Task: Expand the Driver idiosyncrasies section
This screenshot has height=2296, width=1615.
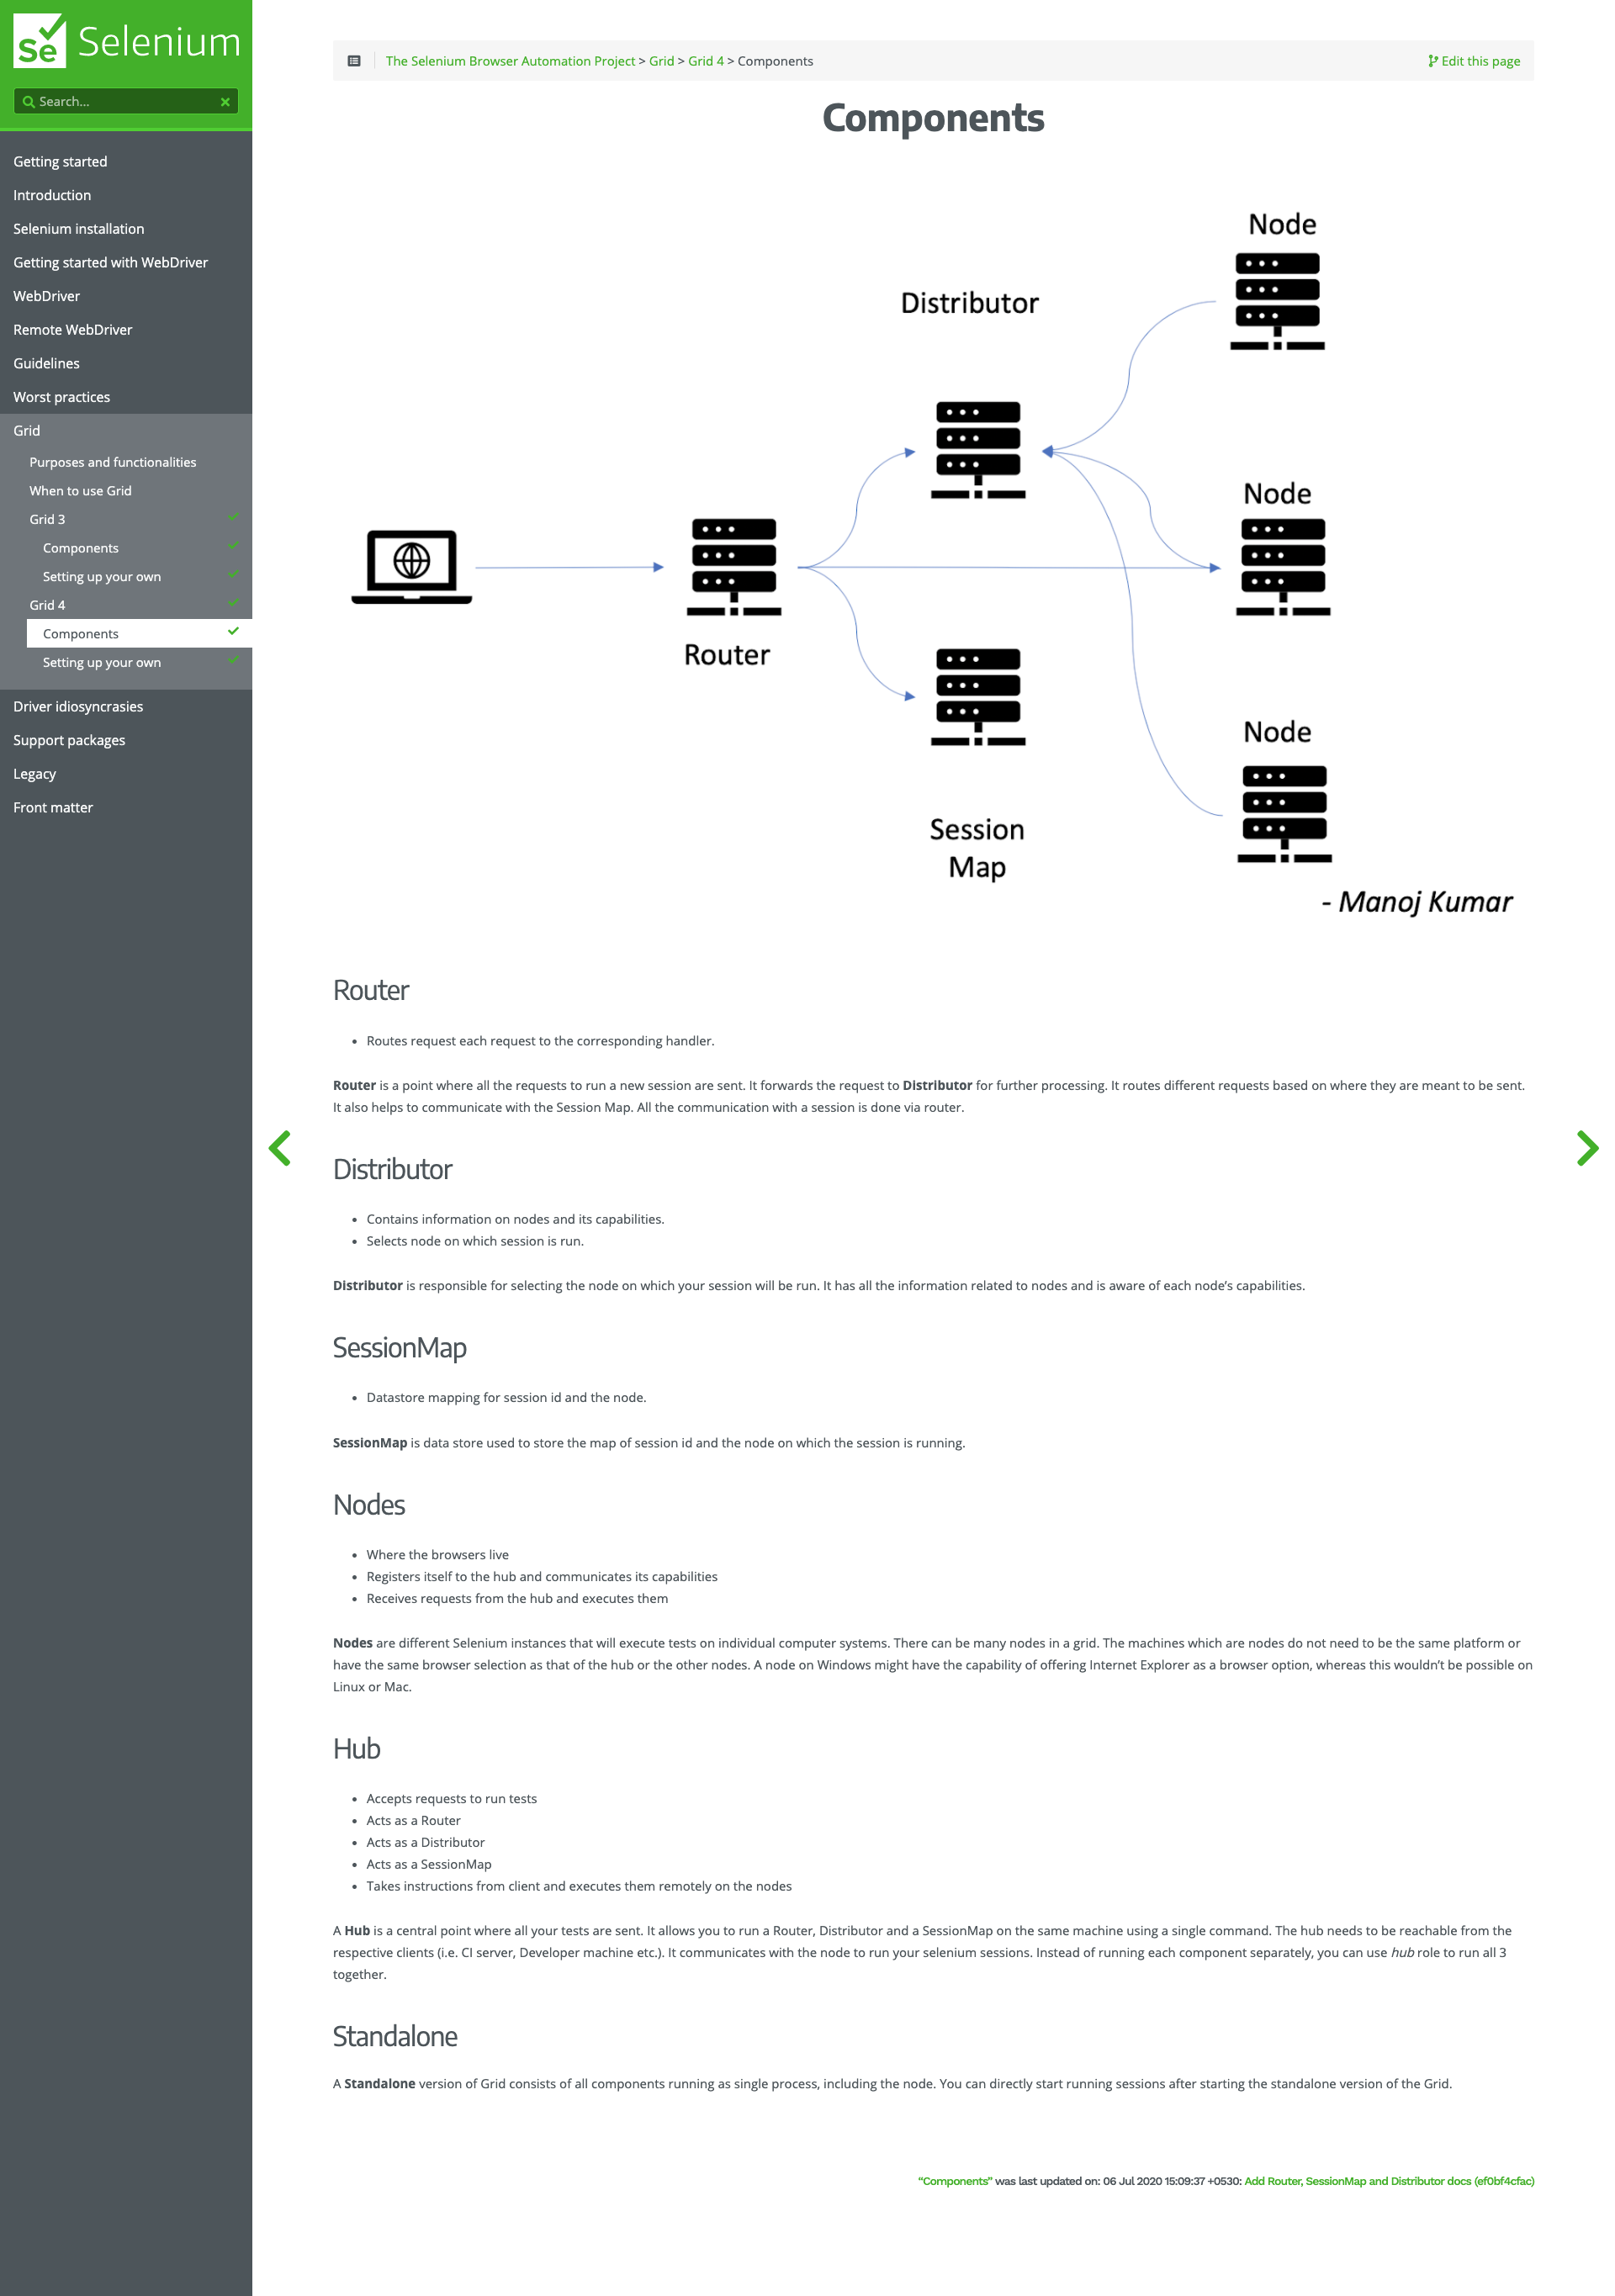Action: click(78, 707)
